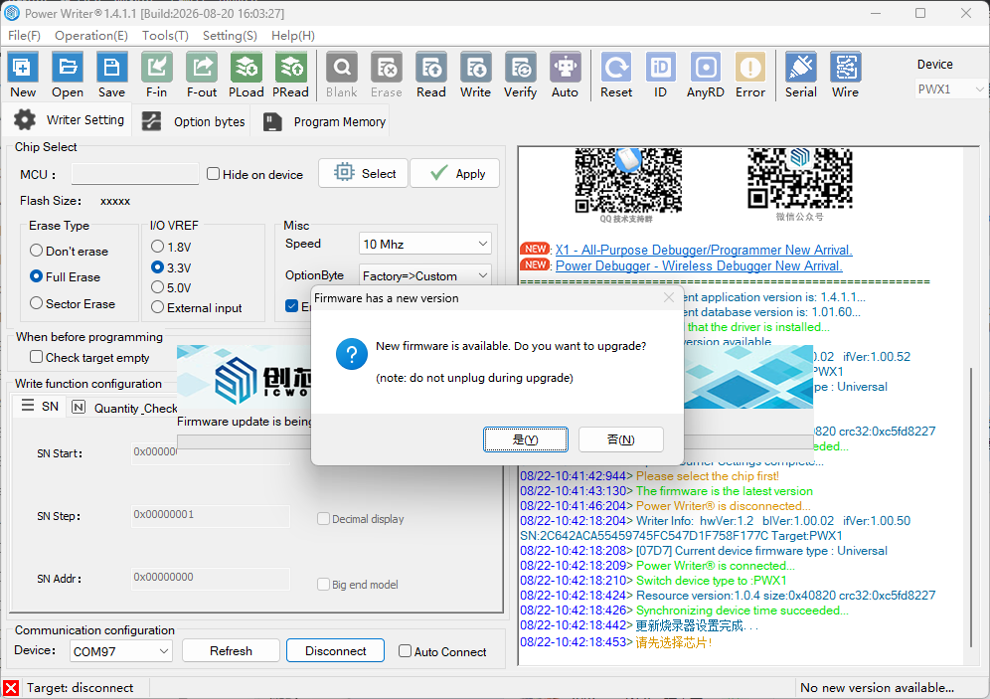Open the COM97 device dropdown
Image resolution: width=990 pixels, height=699 pixels.
click(x=120, y=651)
